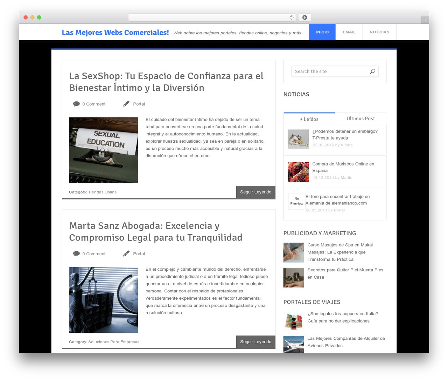Click the No Preview thumbnail

click(x=296, y=201)
